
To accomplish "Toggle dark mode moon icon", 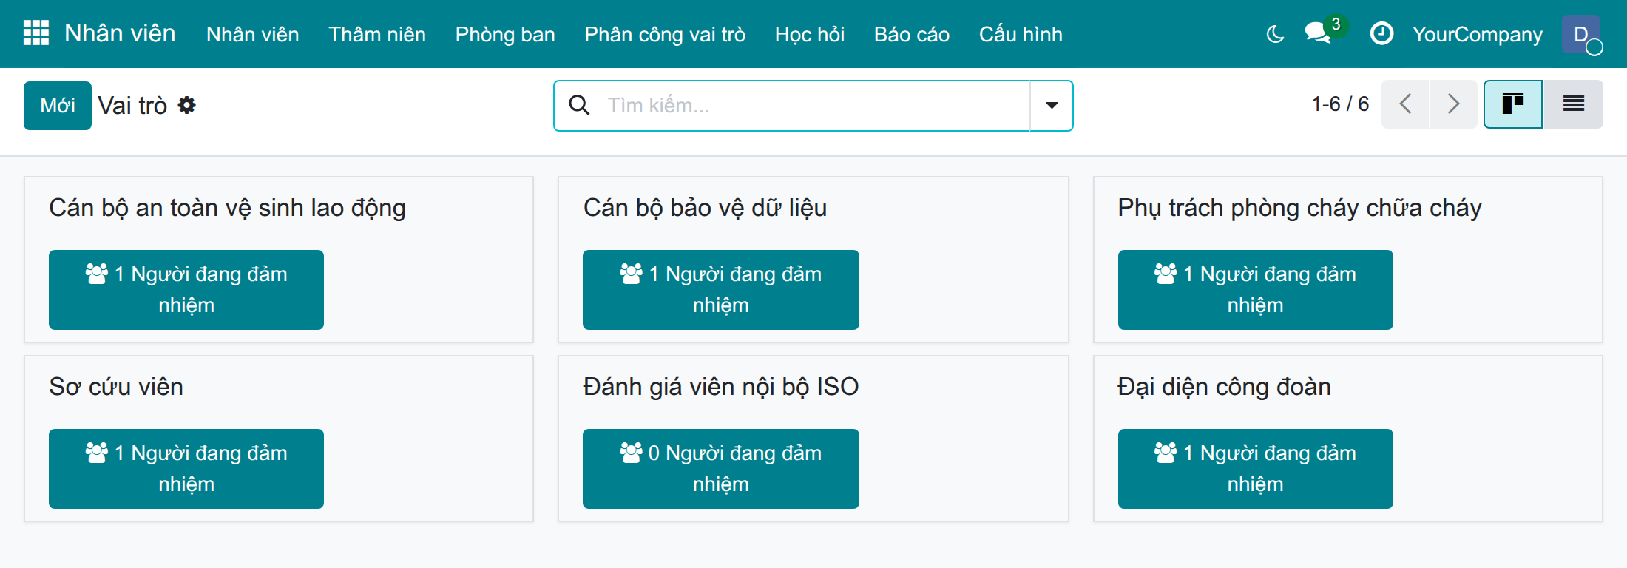I will point(1275,34).
